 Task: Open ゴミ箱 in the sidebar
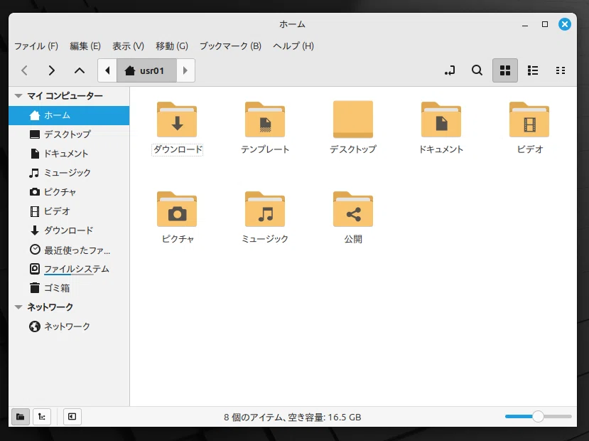[x=69, y=288]
